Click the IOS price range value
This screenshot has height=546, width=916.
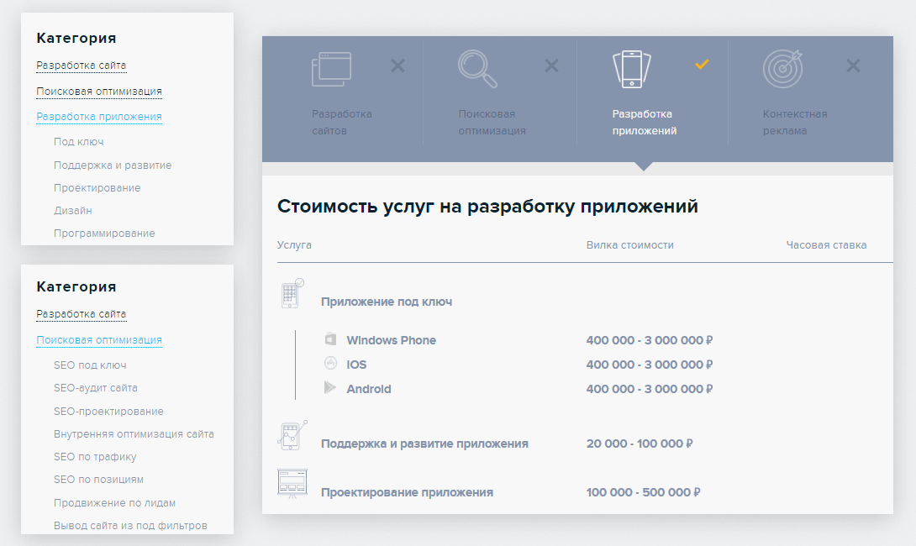649,365
